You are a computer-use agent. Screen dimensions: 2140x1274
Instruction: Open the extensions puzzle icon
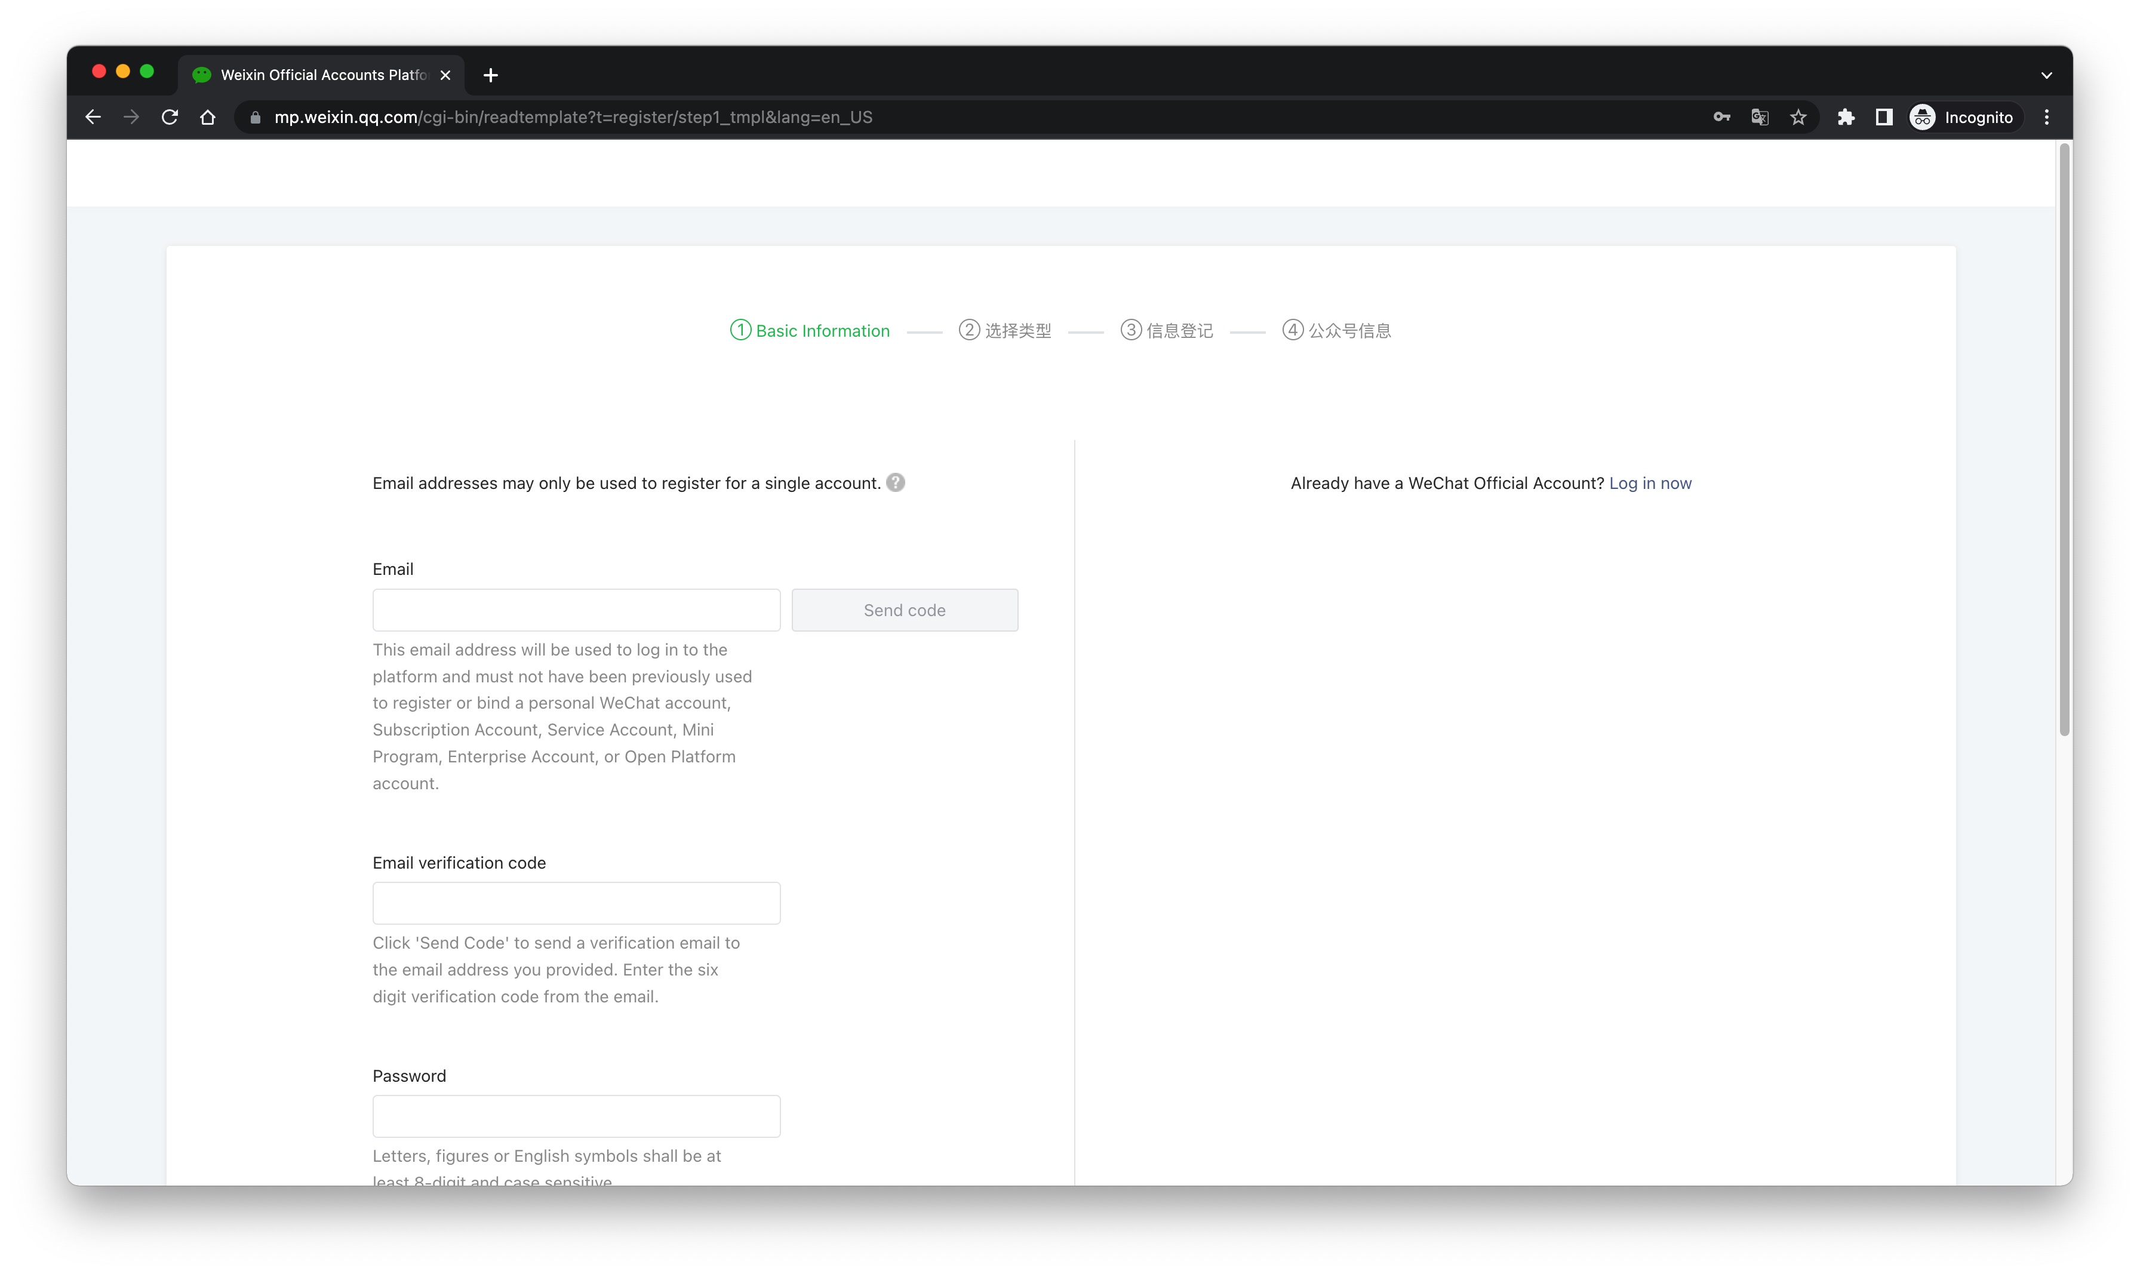pyautogui.click(x=1846, y=118)
